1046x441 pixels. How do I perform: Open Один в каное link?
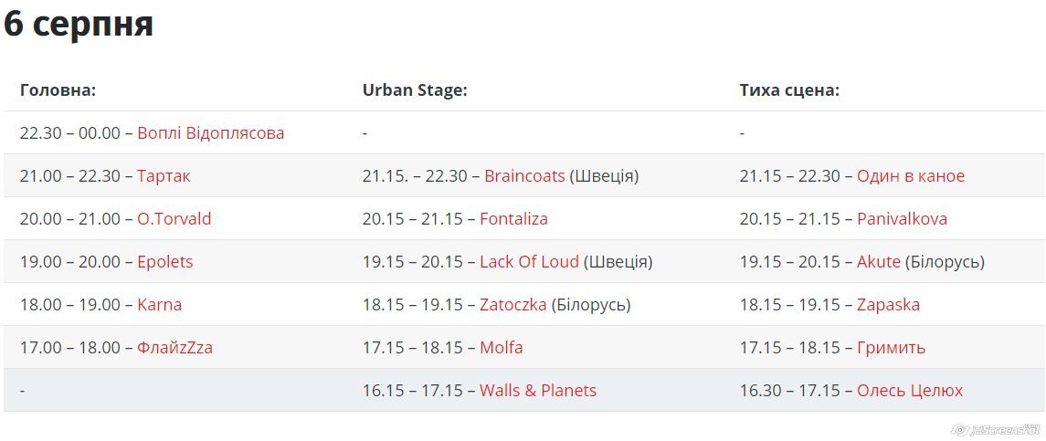[910, 176]
